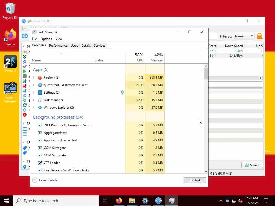Sort processes by Memory column
The height and width of the screenshot is (206, 275).
[x=155, y=58]
